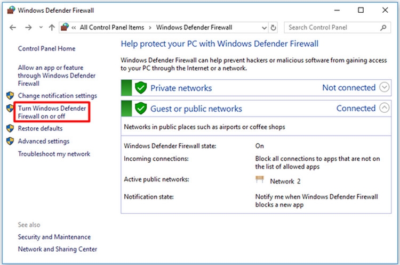Click green shield icon for public networks
This screenshot has height=265, width=400.
pyautogui.click(x=141, y=109)
